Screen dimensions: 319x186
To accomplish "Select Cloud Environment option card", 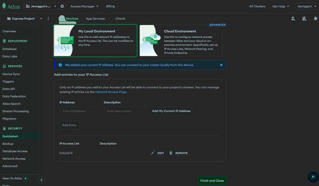I will coord(181,41).
